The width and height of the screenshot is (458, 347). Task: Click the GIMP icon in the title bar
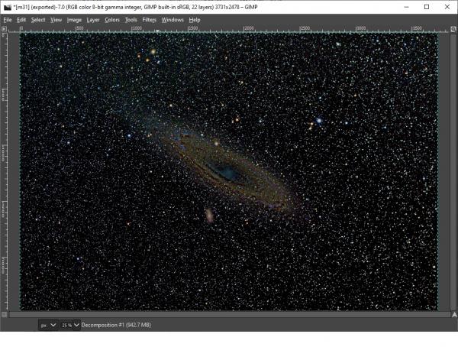point(8,7)
